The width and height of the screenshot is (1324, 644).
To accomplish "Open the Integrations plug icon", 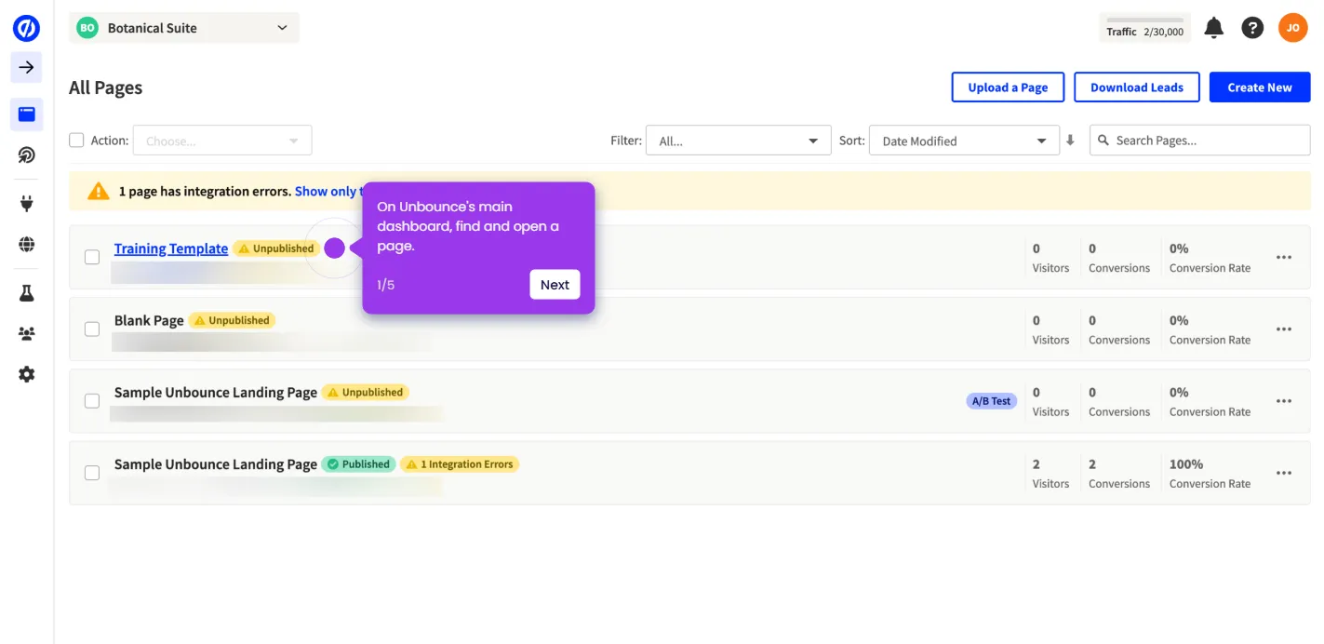I will (x=26, y=203).
